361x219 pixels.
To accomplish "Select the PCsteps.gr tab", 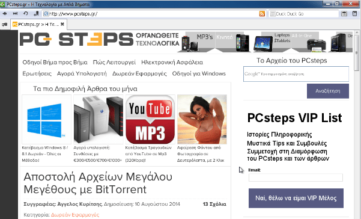I will [x=38, y=24].
